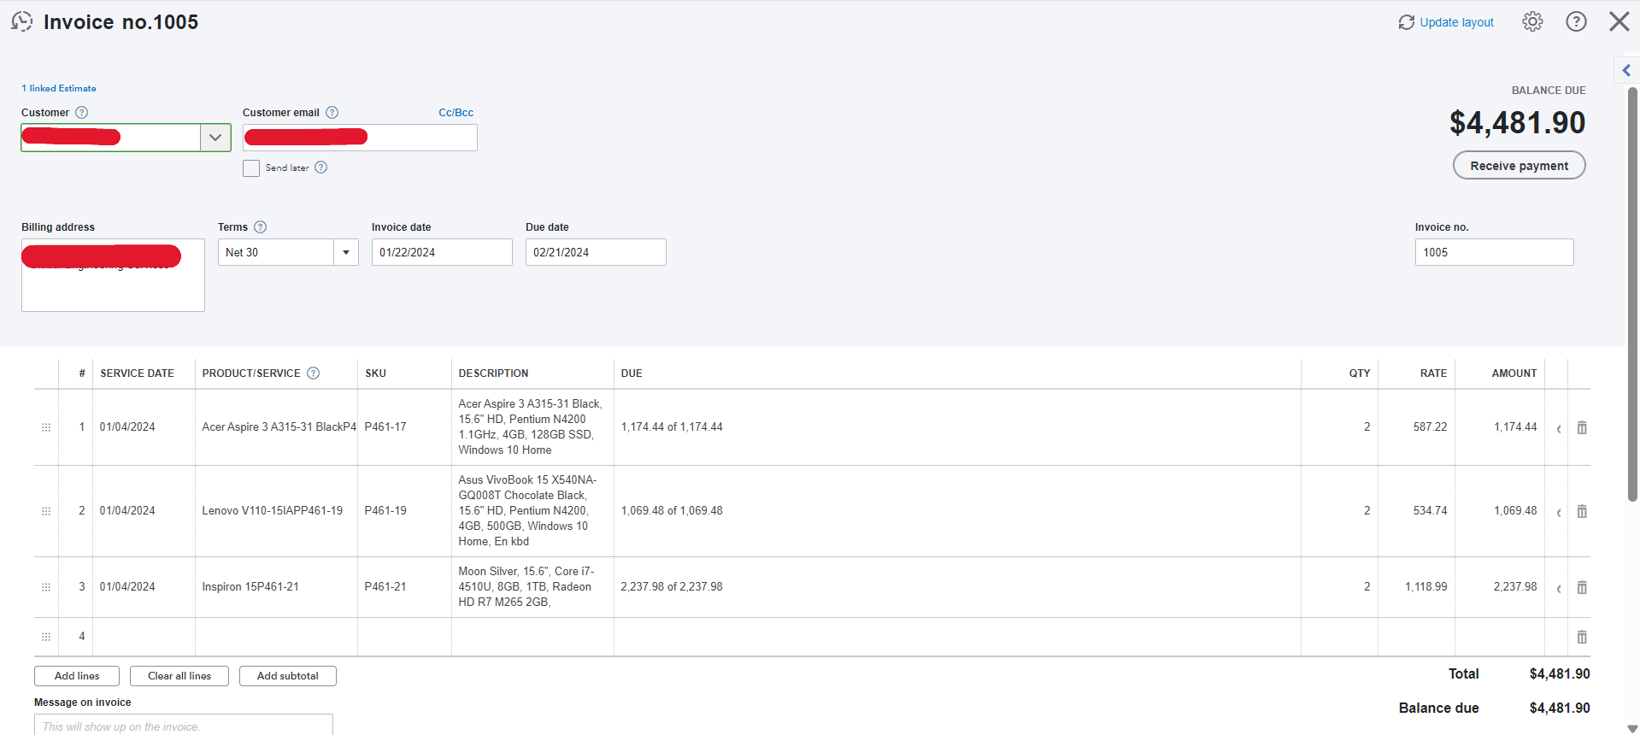Screen dimensions: 1640x735
Task: Open the Customer dropdown list
Action: click(215, 138)
